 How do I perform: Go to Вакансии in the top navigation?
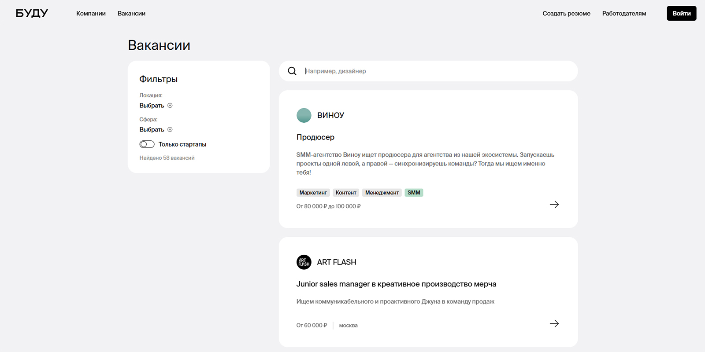pyautogui.click(x=131, y=14)
